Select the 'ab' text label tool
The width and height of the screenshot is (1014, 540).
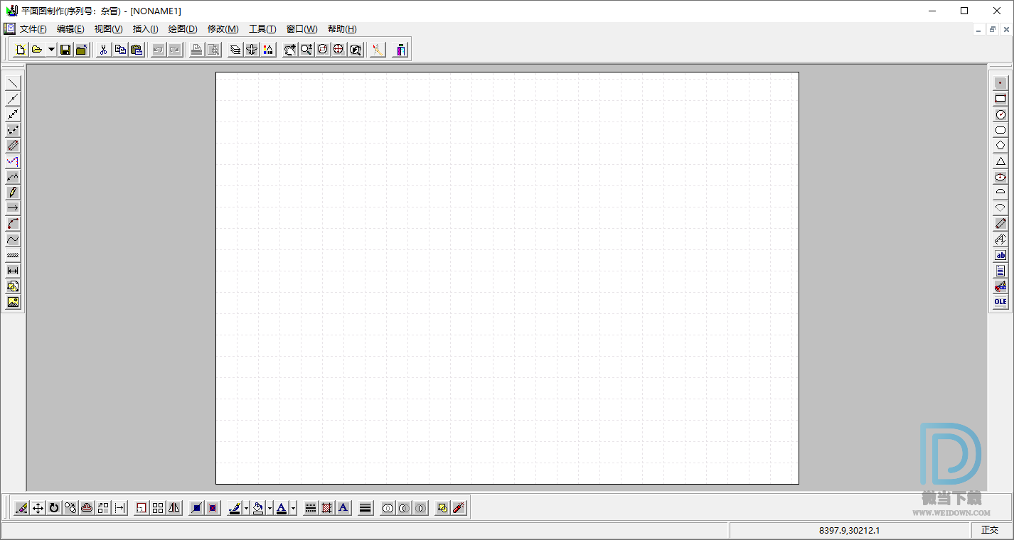(x=1000, y=255)
